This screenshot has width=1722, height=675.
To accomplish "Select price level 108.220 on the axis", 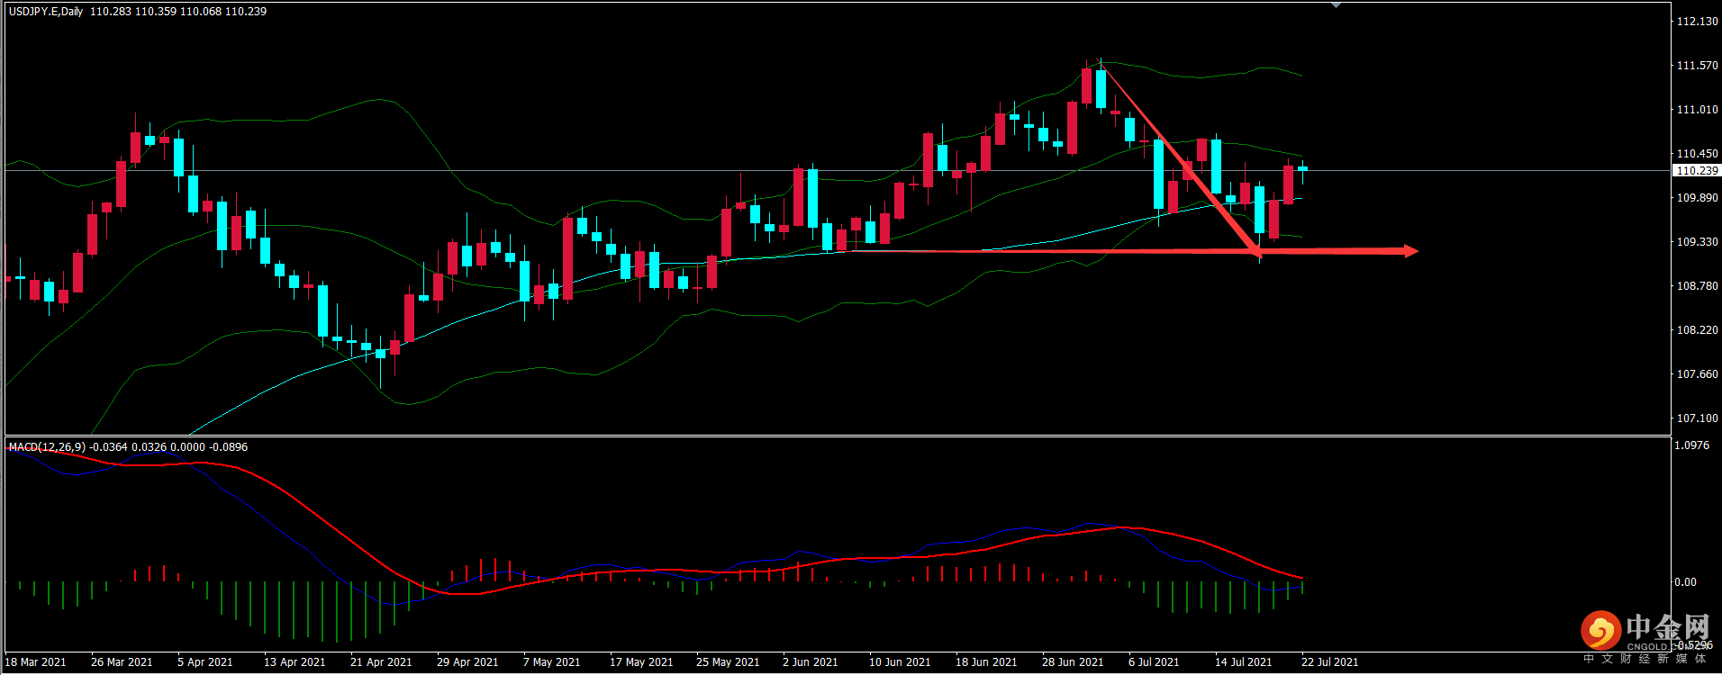I will coord(1697,330).
